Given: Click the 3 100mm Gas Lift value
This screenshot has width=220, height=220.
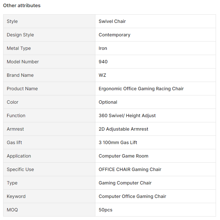Looking at the screenshot, I should [x=118, y=143].
